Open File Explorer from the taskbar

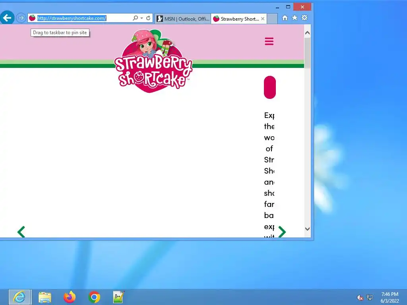pos(45,297)
